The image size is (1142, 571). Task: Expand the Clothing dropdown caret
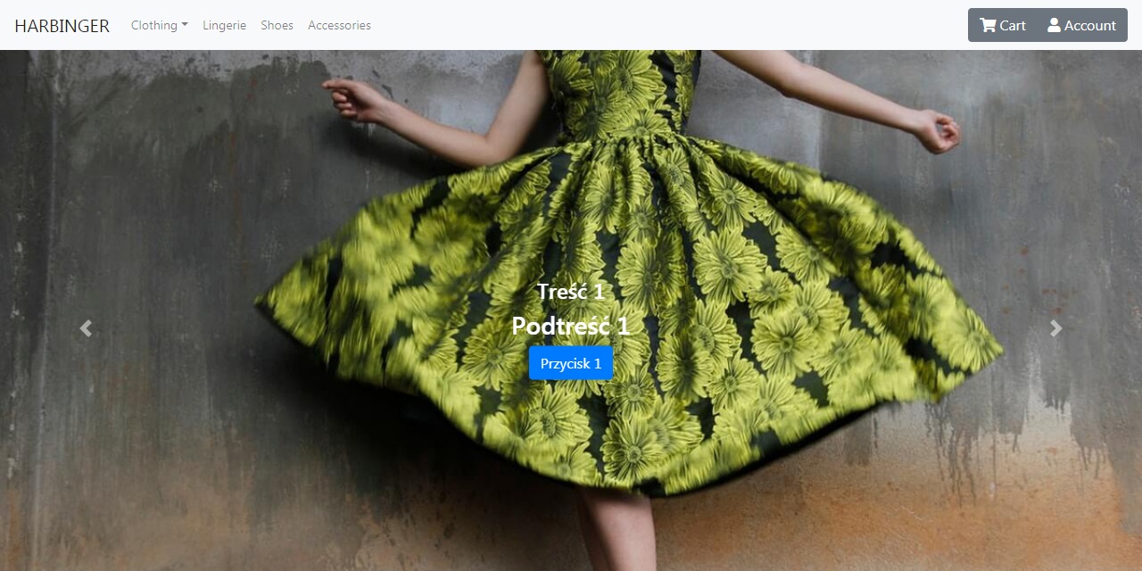pos(185,25)
